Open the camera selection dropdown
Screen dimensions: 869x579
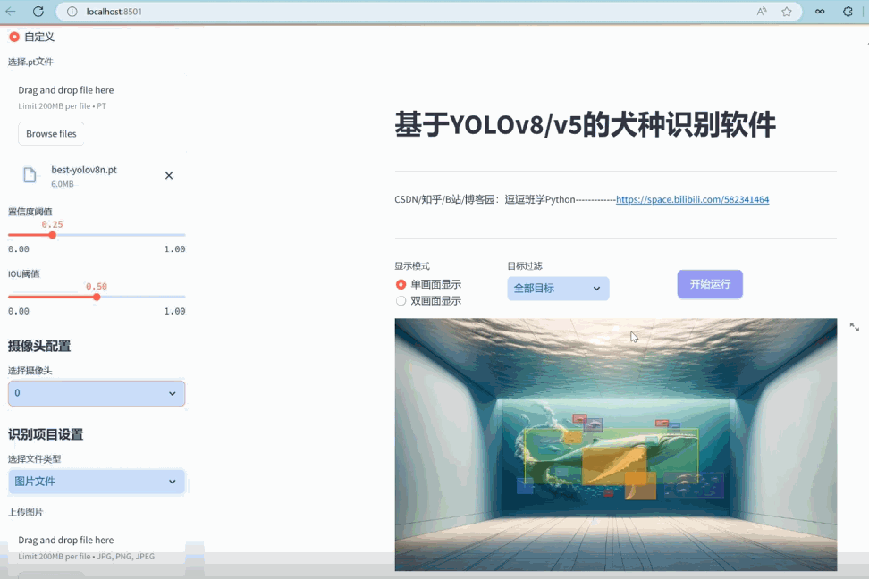pyautogui.click(x=96, y=392)
